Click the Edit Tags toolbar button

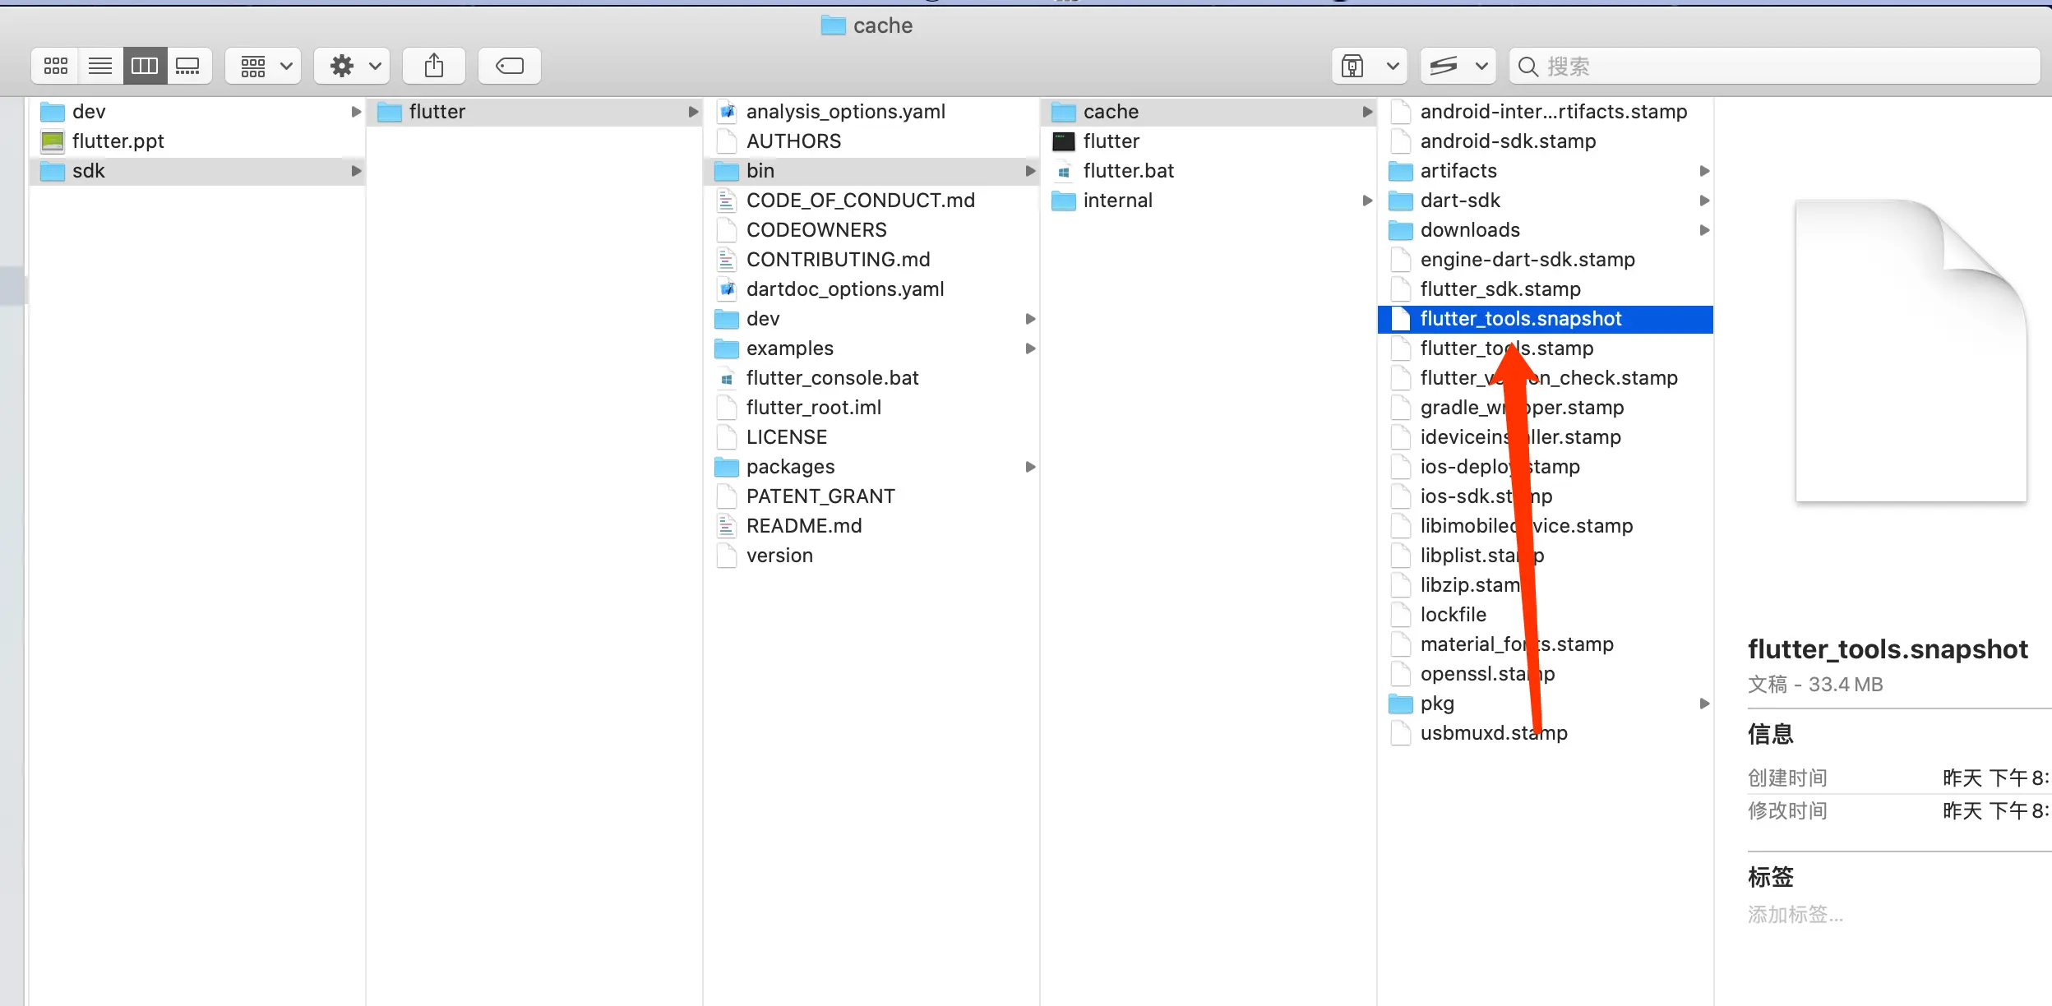pos(509,66)
